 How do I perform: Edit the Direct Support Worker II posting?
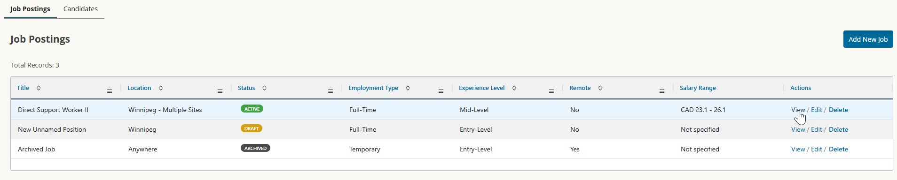[817, 110]
